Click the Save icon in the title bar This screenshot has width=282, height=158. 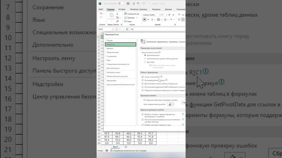coord(128,4)
